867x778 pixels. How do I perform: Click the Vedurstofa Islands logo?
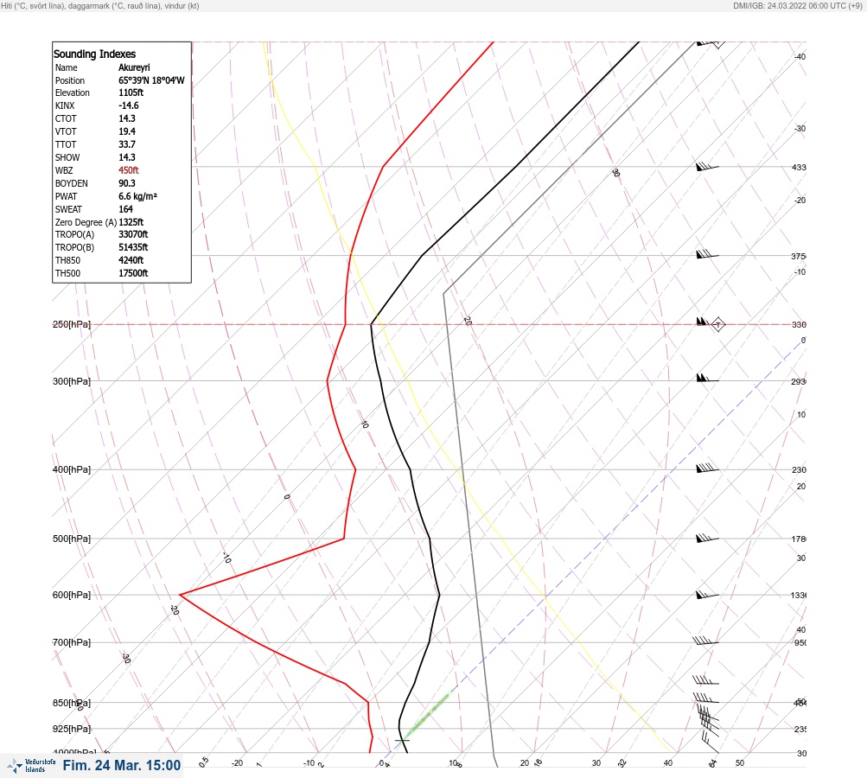click(31, 765)
